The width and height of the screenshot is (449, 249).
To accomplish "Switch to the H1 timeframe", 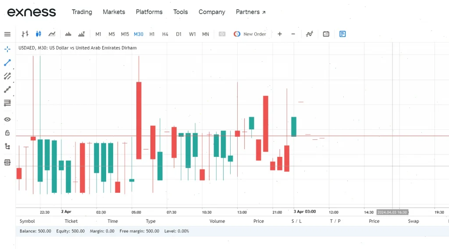I will (152, 34).
